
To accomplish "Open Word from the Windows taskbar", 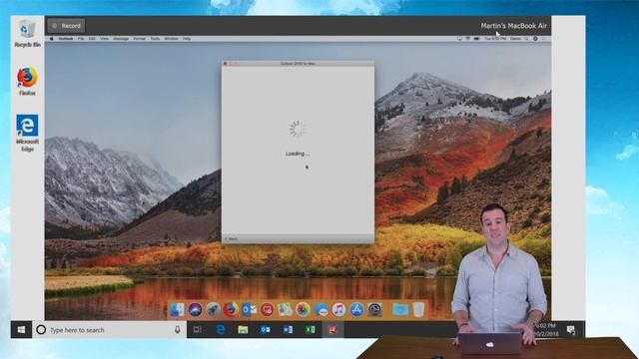I will tap(288, 330).
